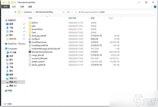Click the forward navigation arrow
The image size is (158, 107).
click(x=9, y=12)
